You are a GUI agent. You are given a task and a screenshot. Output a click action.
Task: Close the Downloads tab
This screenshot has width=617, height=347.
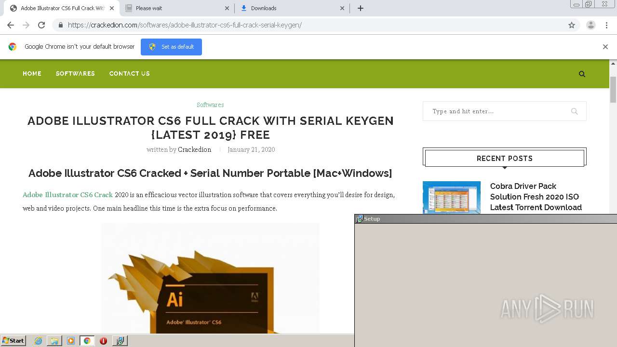[342, 8]
